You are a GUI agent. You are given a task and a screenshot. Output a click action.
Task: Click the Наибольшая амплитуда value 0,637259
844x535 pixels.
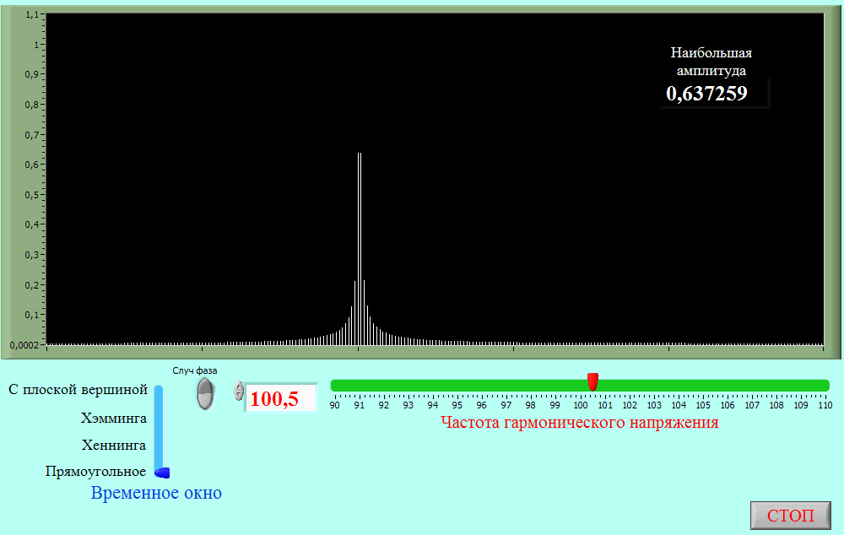pos(706,94)
